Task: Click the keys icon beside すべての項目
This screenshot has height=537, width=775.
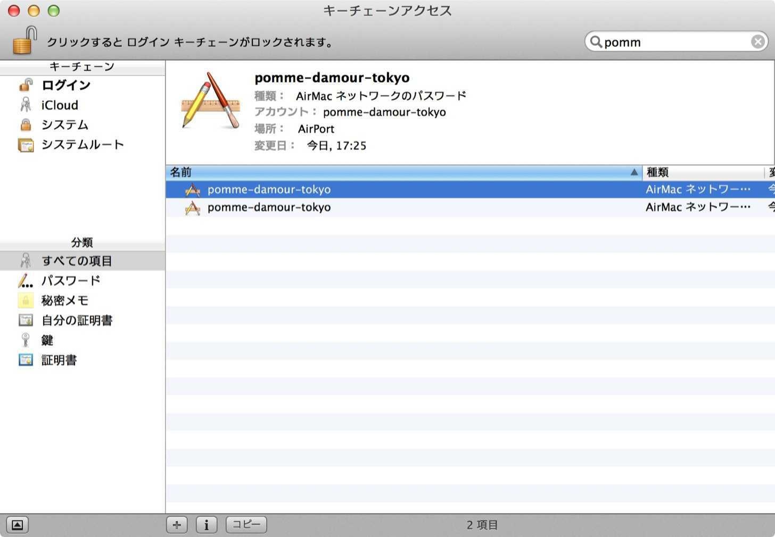Action: click(26, 261)
